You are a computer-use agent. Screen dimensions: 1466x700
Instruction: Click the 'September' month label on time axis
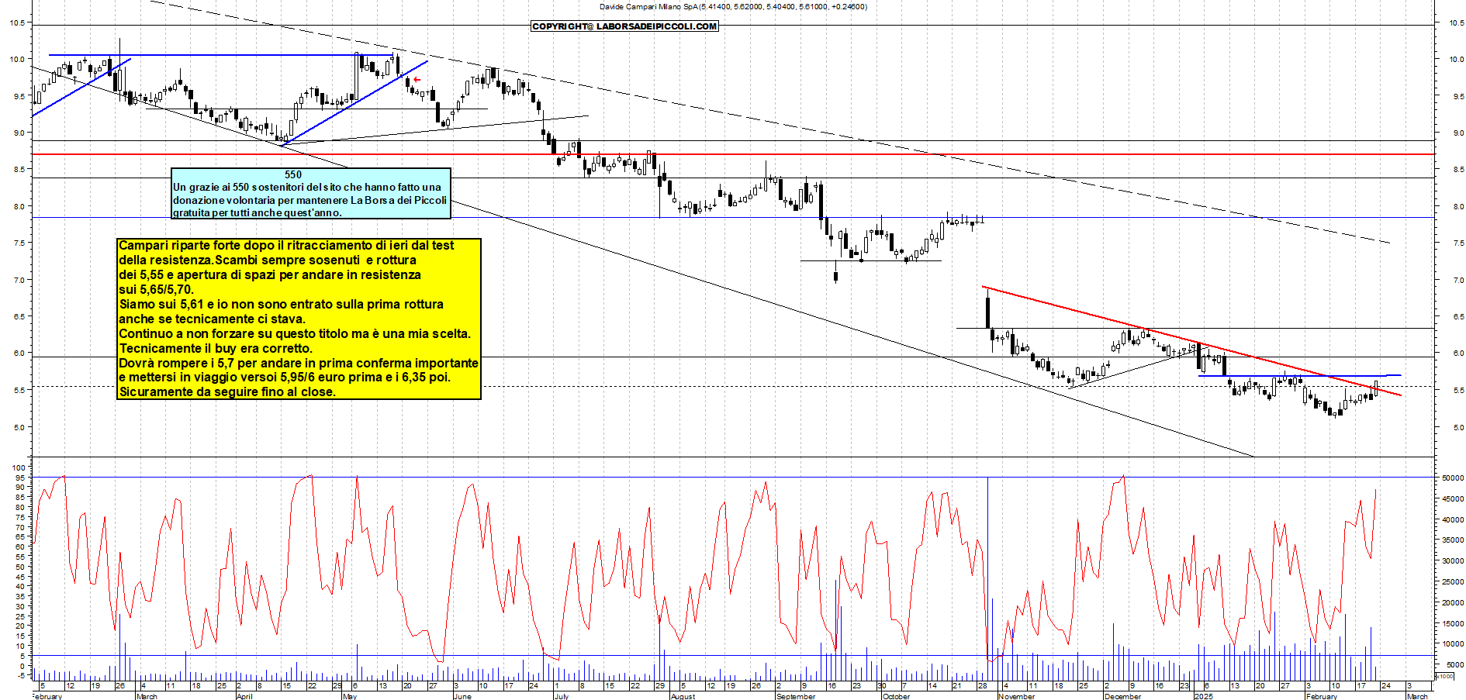(796, 696)
